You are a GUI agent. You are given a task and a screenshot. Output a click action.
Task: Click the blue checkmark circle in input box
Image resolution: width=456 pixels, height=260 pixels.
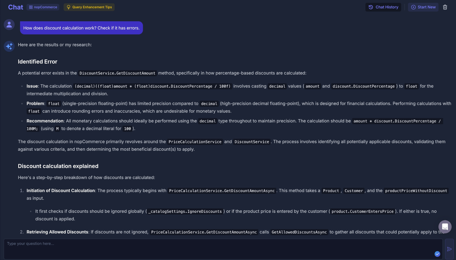coord(437,254)
